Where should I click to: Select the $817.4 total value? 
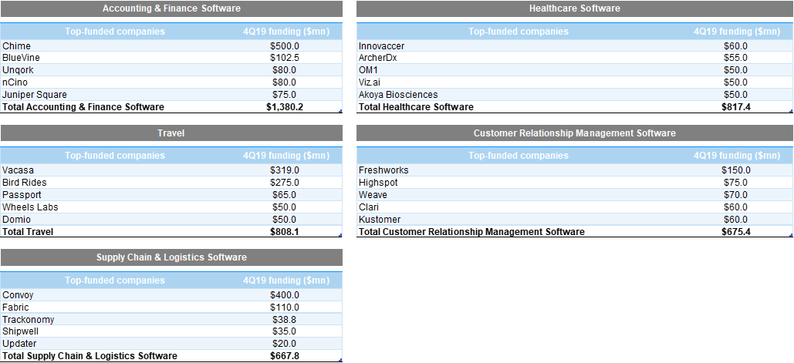[736, 106]
